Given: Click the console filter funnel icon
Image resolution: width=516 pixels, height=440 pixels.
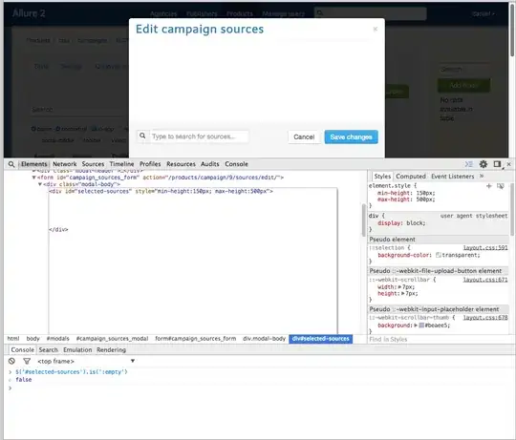Looking at the screenshot, I should pos(27,361).
